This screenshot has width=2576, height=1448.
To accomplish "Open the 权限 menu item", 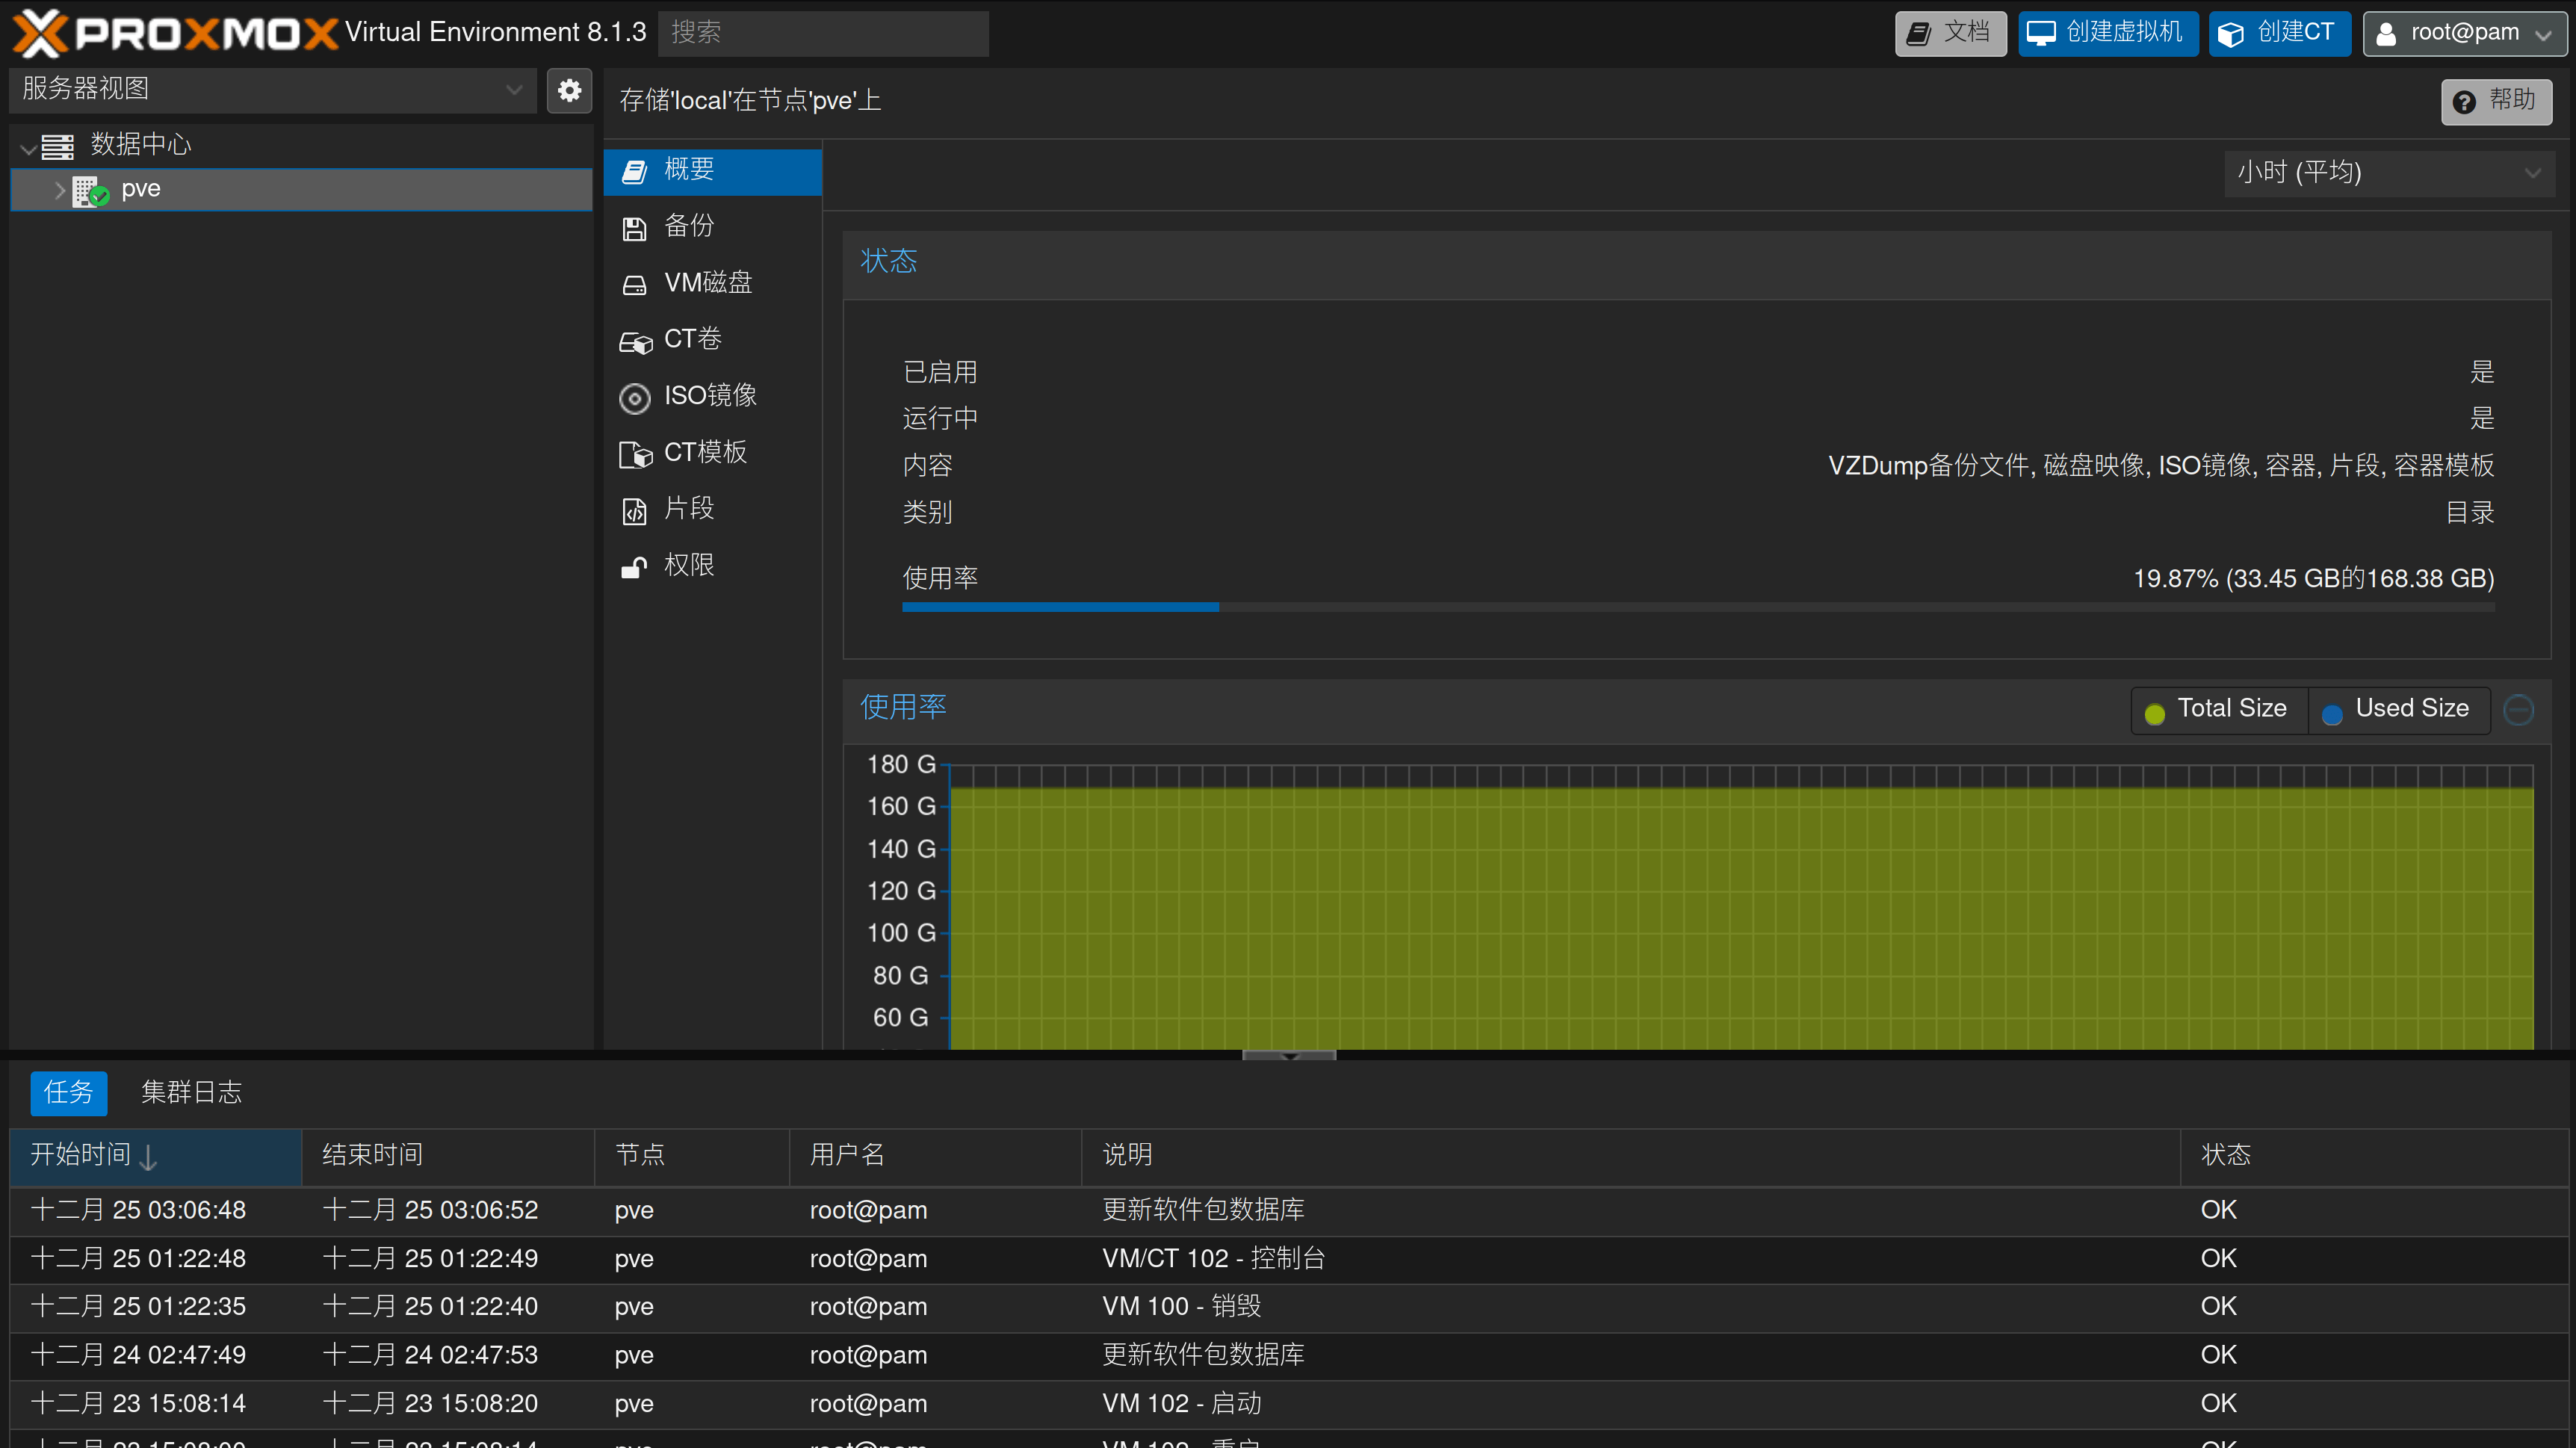I will [x=712, y=566].
